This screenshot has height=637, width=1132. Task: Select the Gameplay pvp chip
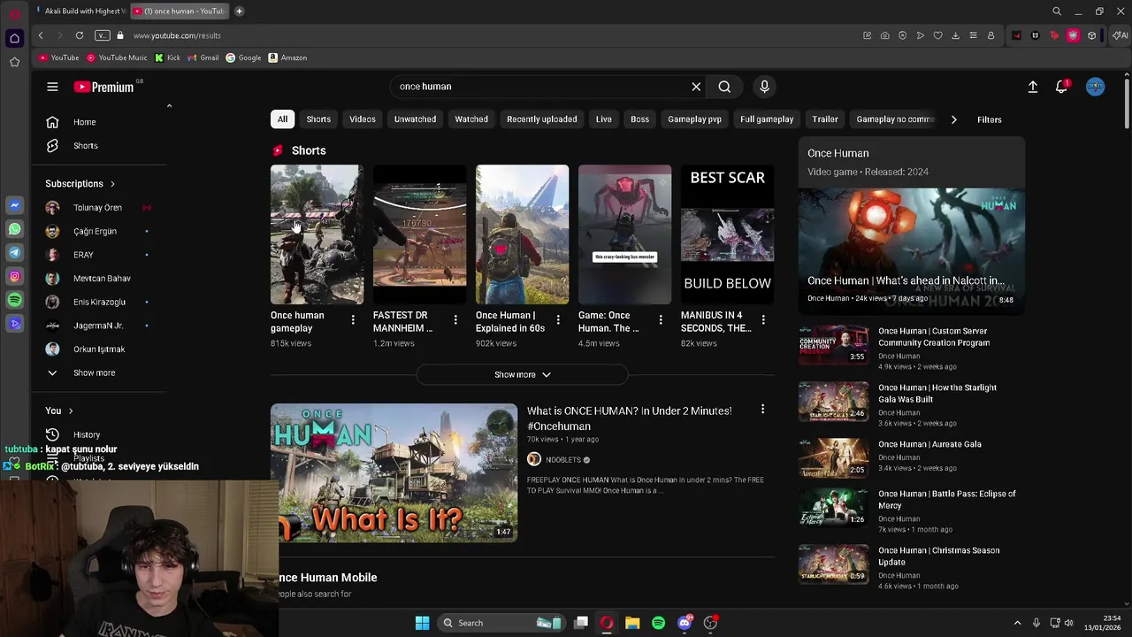click(x=694, y=119)
